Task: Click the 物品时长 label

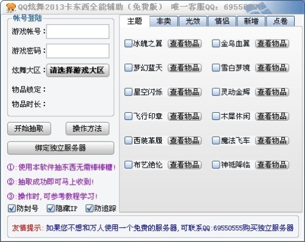Action: pyautogui.click(x=29, y=104)
